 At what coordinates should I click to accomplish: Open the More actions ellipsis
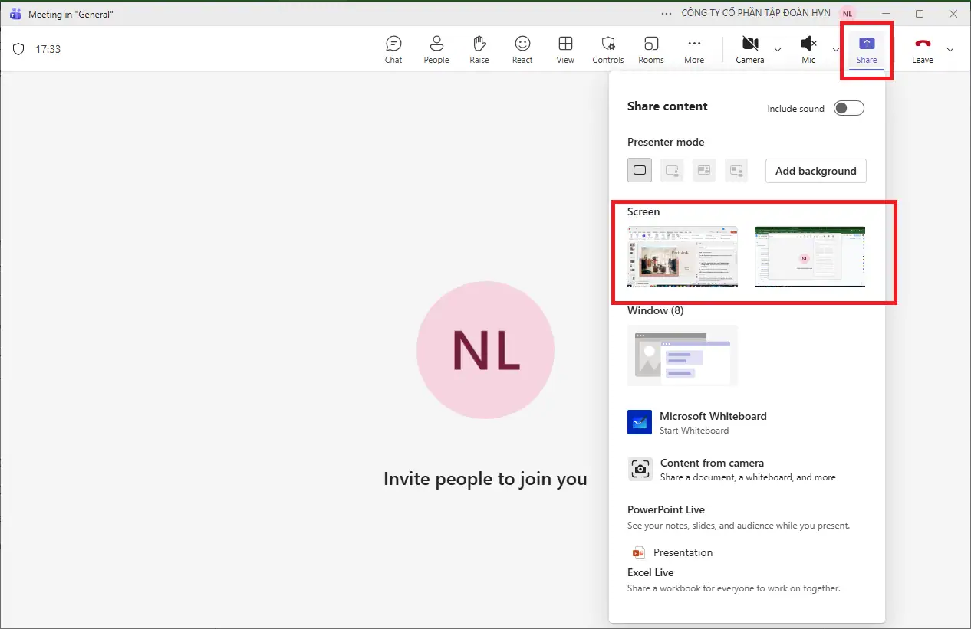point(694,49)
